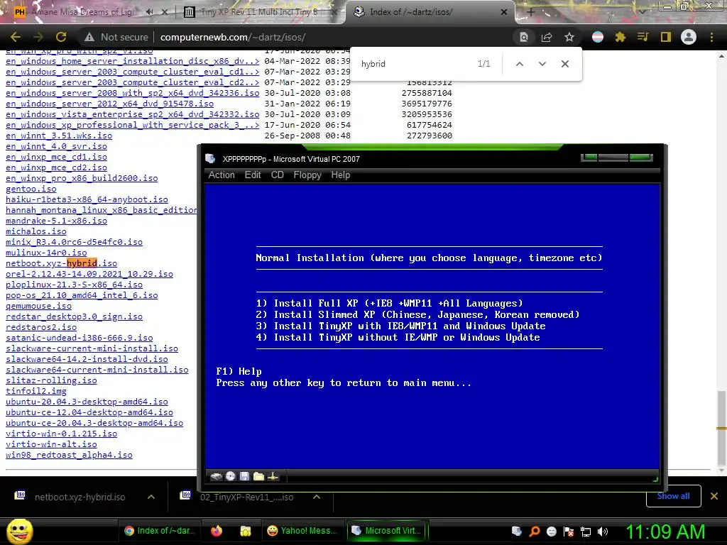Viewport: 727px width, 545px height.
Task: Open Chrome extensions puzzle icon
Action: point(620,37)
